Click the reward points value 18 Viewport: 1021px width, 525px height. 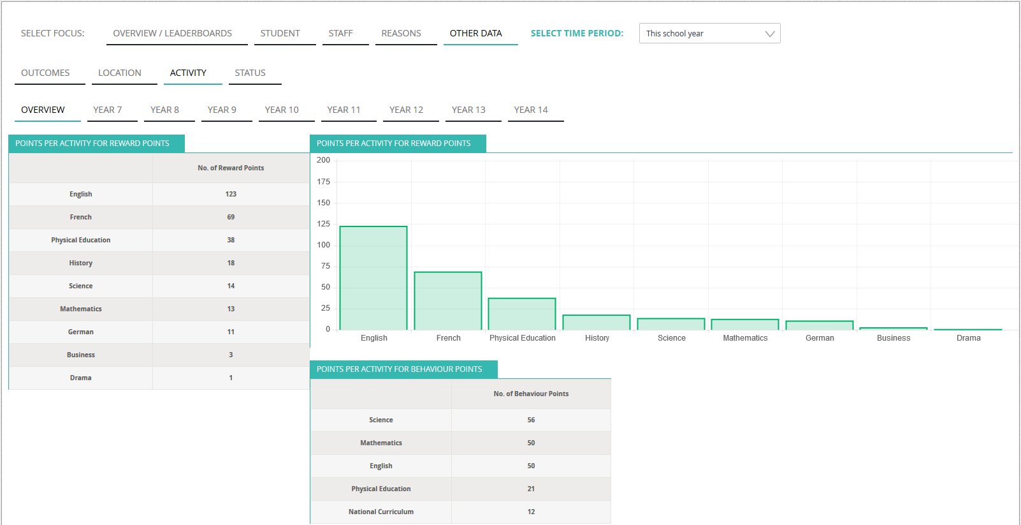(x=231, y=263)
